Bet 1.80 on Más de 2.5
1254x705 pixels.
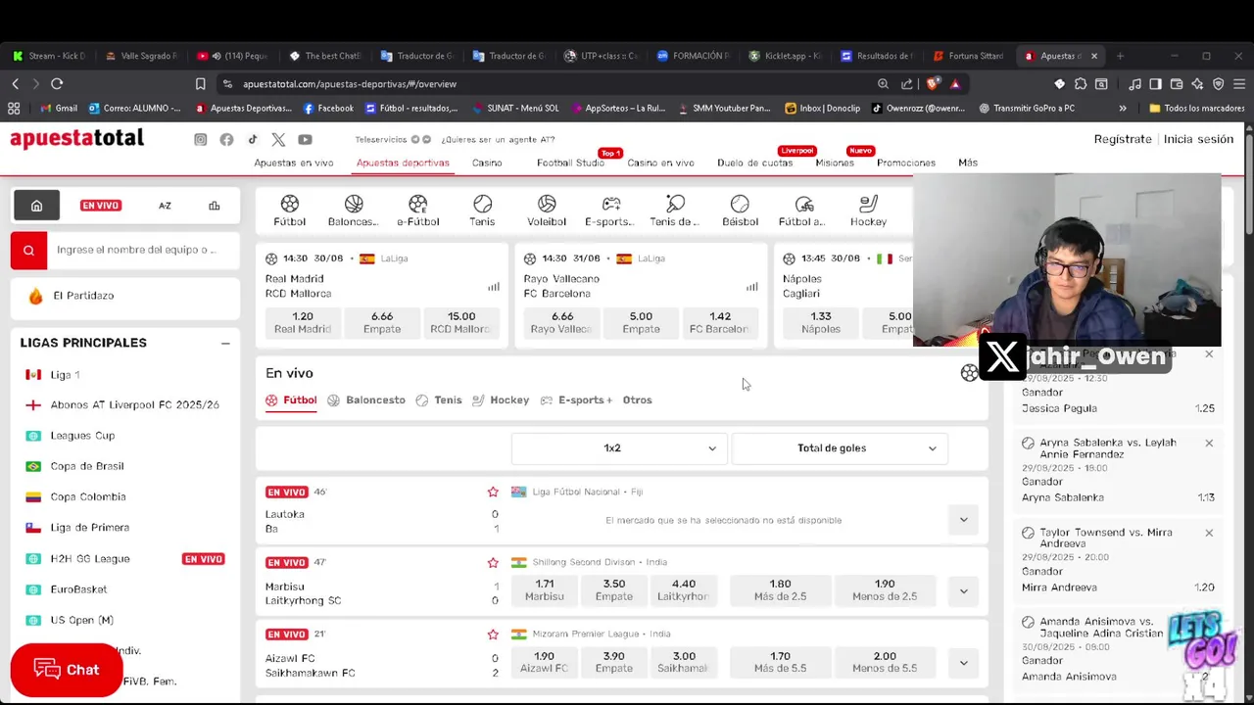tap(780, 590)
